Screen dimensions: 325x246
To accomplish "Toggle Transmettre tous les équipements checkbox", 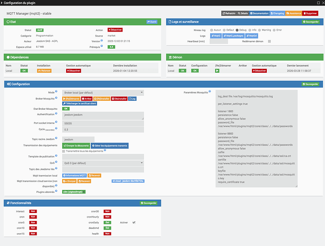I will tap(64, 152).
